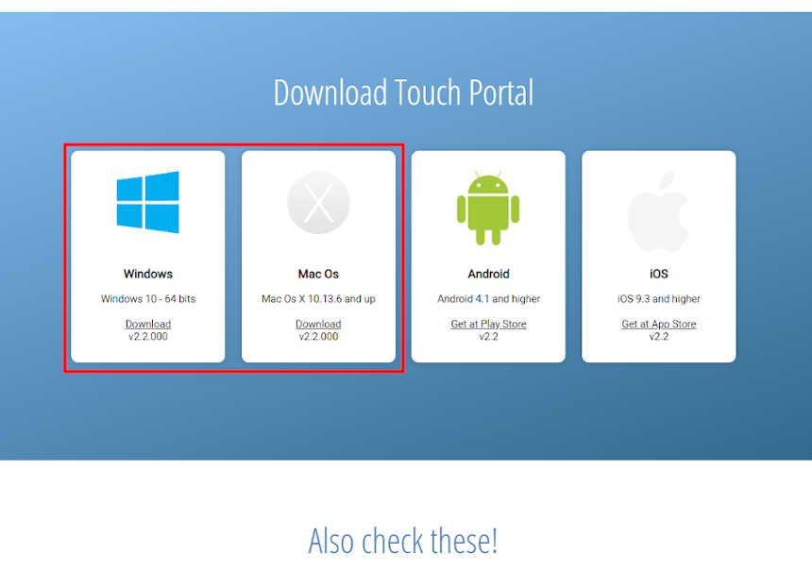Select the Windows card title
Screen dimensions: 812x570
[148, 274]
